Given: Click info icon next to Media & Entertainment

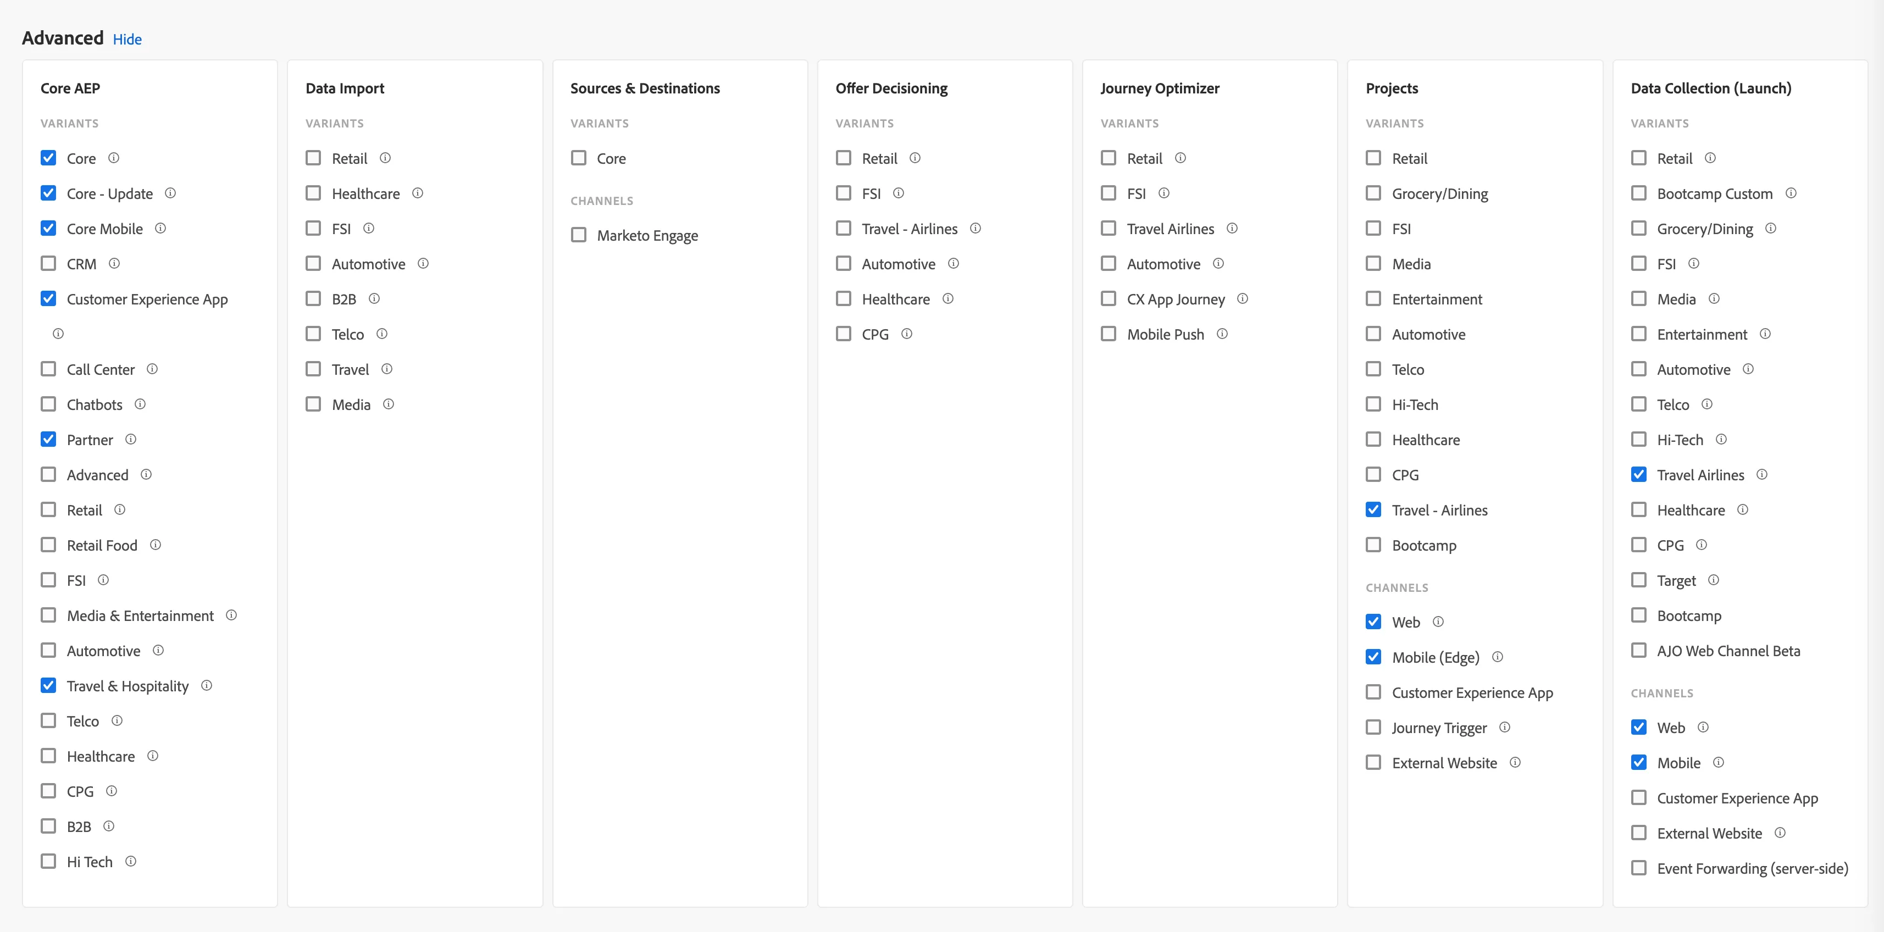Looking at the screenshot, I should pyautogui.click(x=231, y=615).
